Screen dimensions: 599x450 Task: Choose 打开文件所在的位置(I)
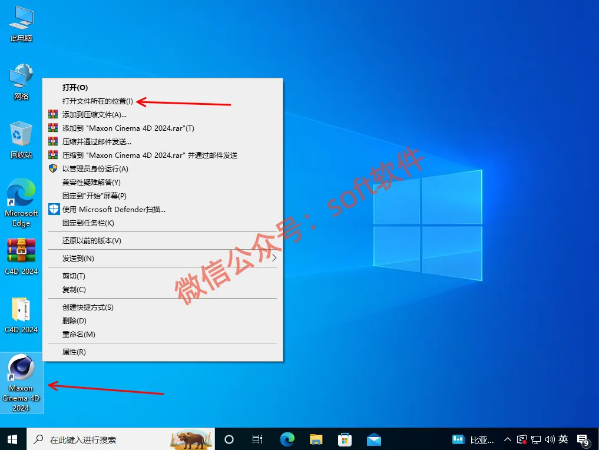coord(163,101)
